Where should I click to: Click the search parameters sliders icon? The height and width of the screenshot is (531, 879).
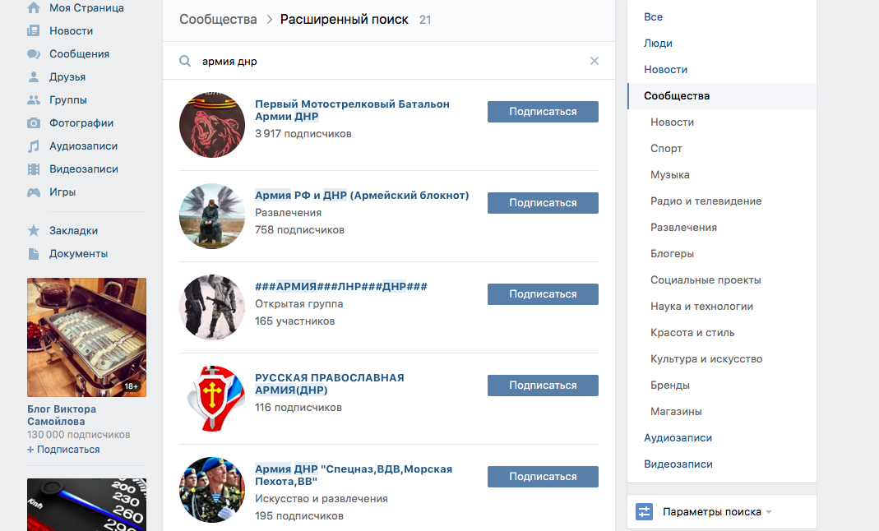pos(644,511)
